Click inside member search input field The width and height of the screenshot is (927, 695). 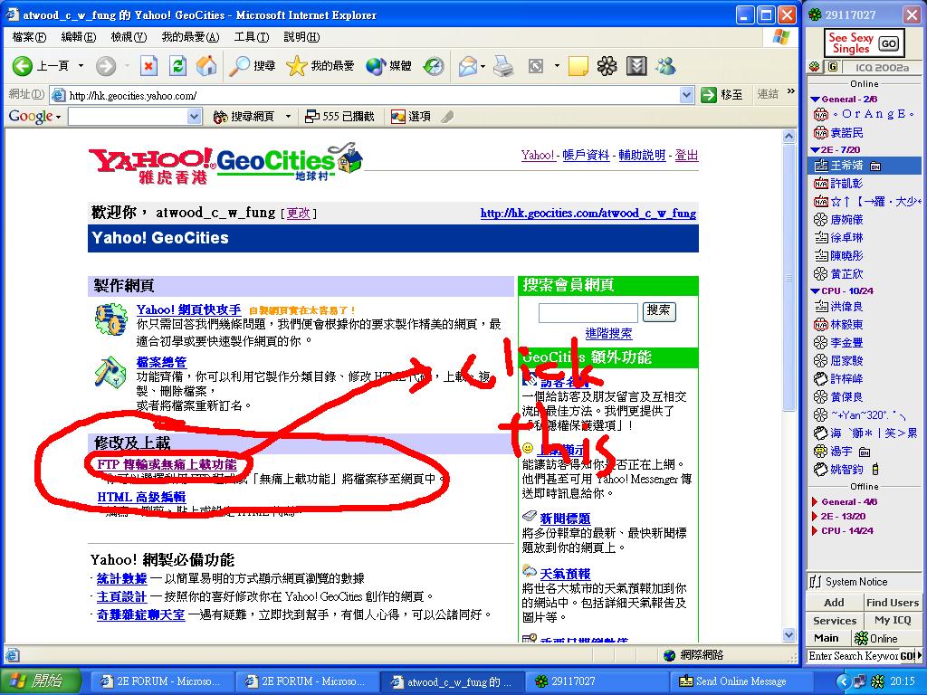(588, 312)
